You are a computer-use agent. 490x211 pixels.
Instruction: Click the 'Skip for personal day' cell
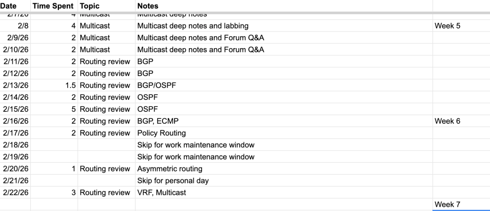173,181
